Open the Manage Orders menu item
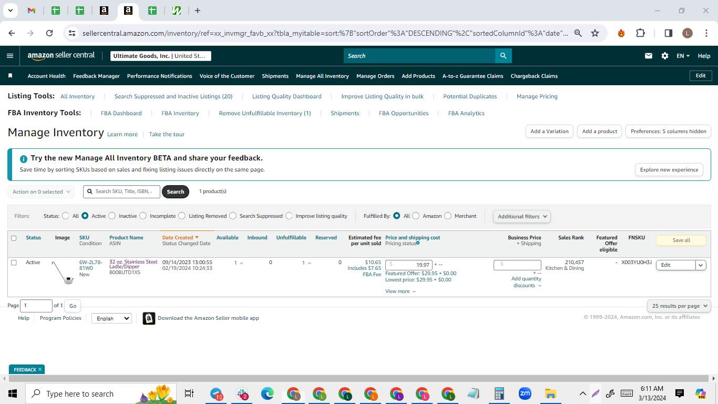718x404 pixels. (x=375, y=76)
